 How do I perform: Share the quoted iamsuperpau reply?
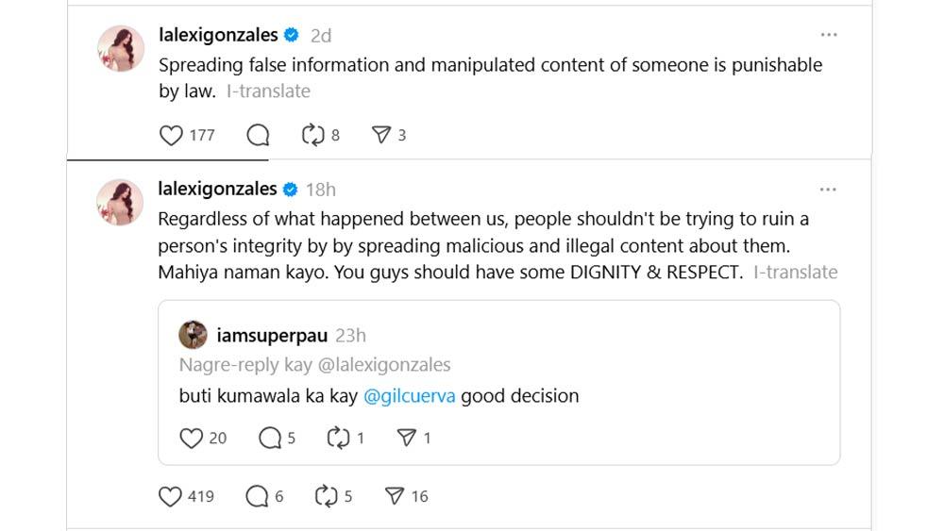tap(407, 438)
